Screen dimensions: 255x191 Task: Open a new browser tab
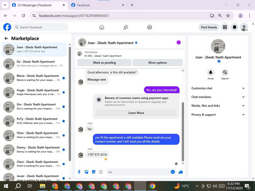(132, 5)
